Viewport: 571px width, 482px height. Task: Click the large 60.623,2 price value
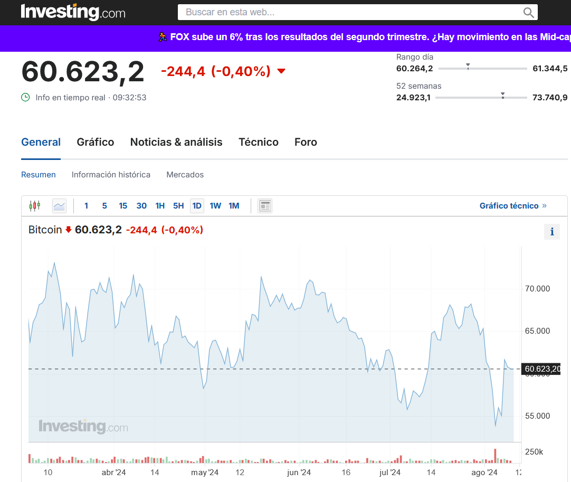pos(83,72)
